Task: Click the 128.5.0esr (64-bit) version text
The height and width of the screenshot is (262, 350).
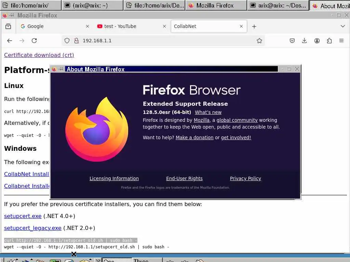Action: click(x=167, y=112)
